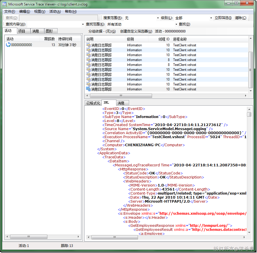The width and height of the screenshot is (257, 253).
Task: Select the first 消息日志跟踪 row with thread ID 8
Action: pyautogui.click(x=167, y=60)
